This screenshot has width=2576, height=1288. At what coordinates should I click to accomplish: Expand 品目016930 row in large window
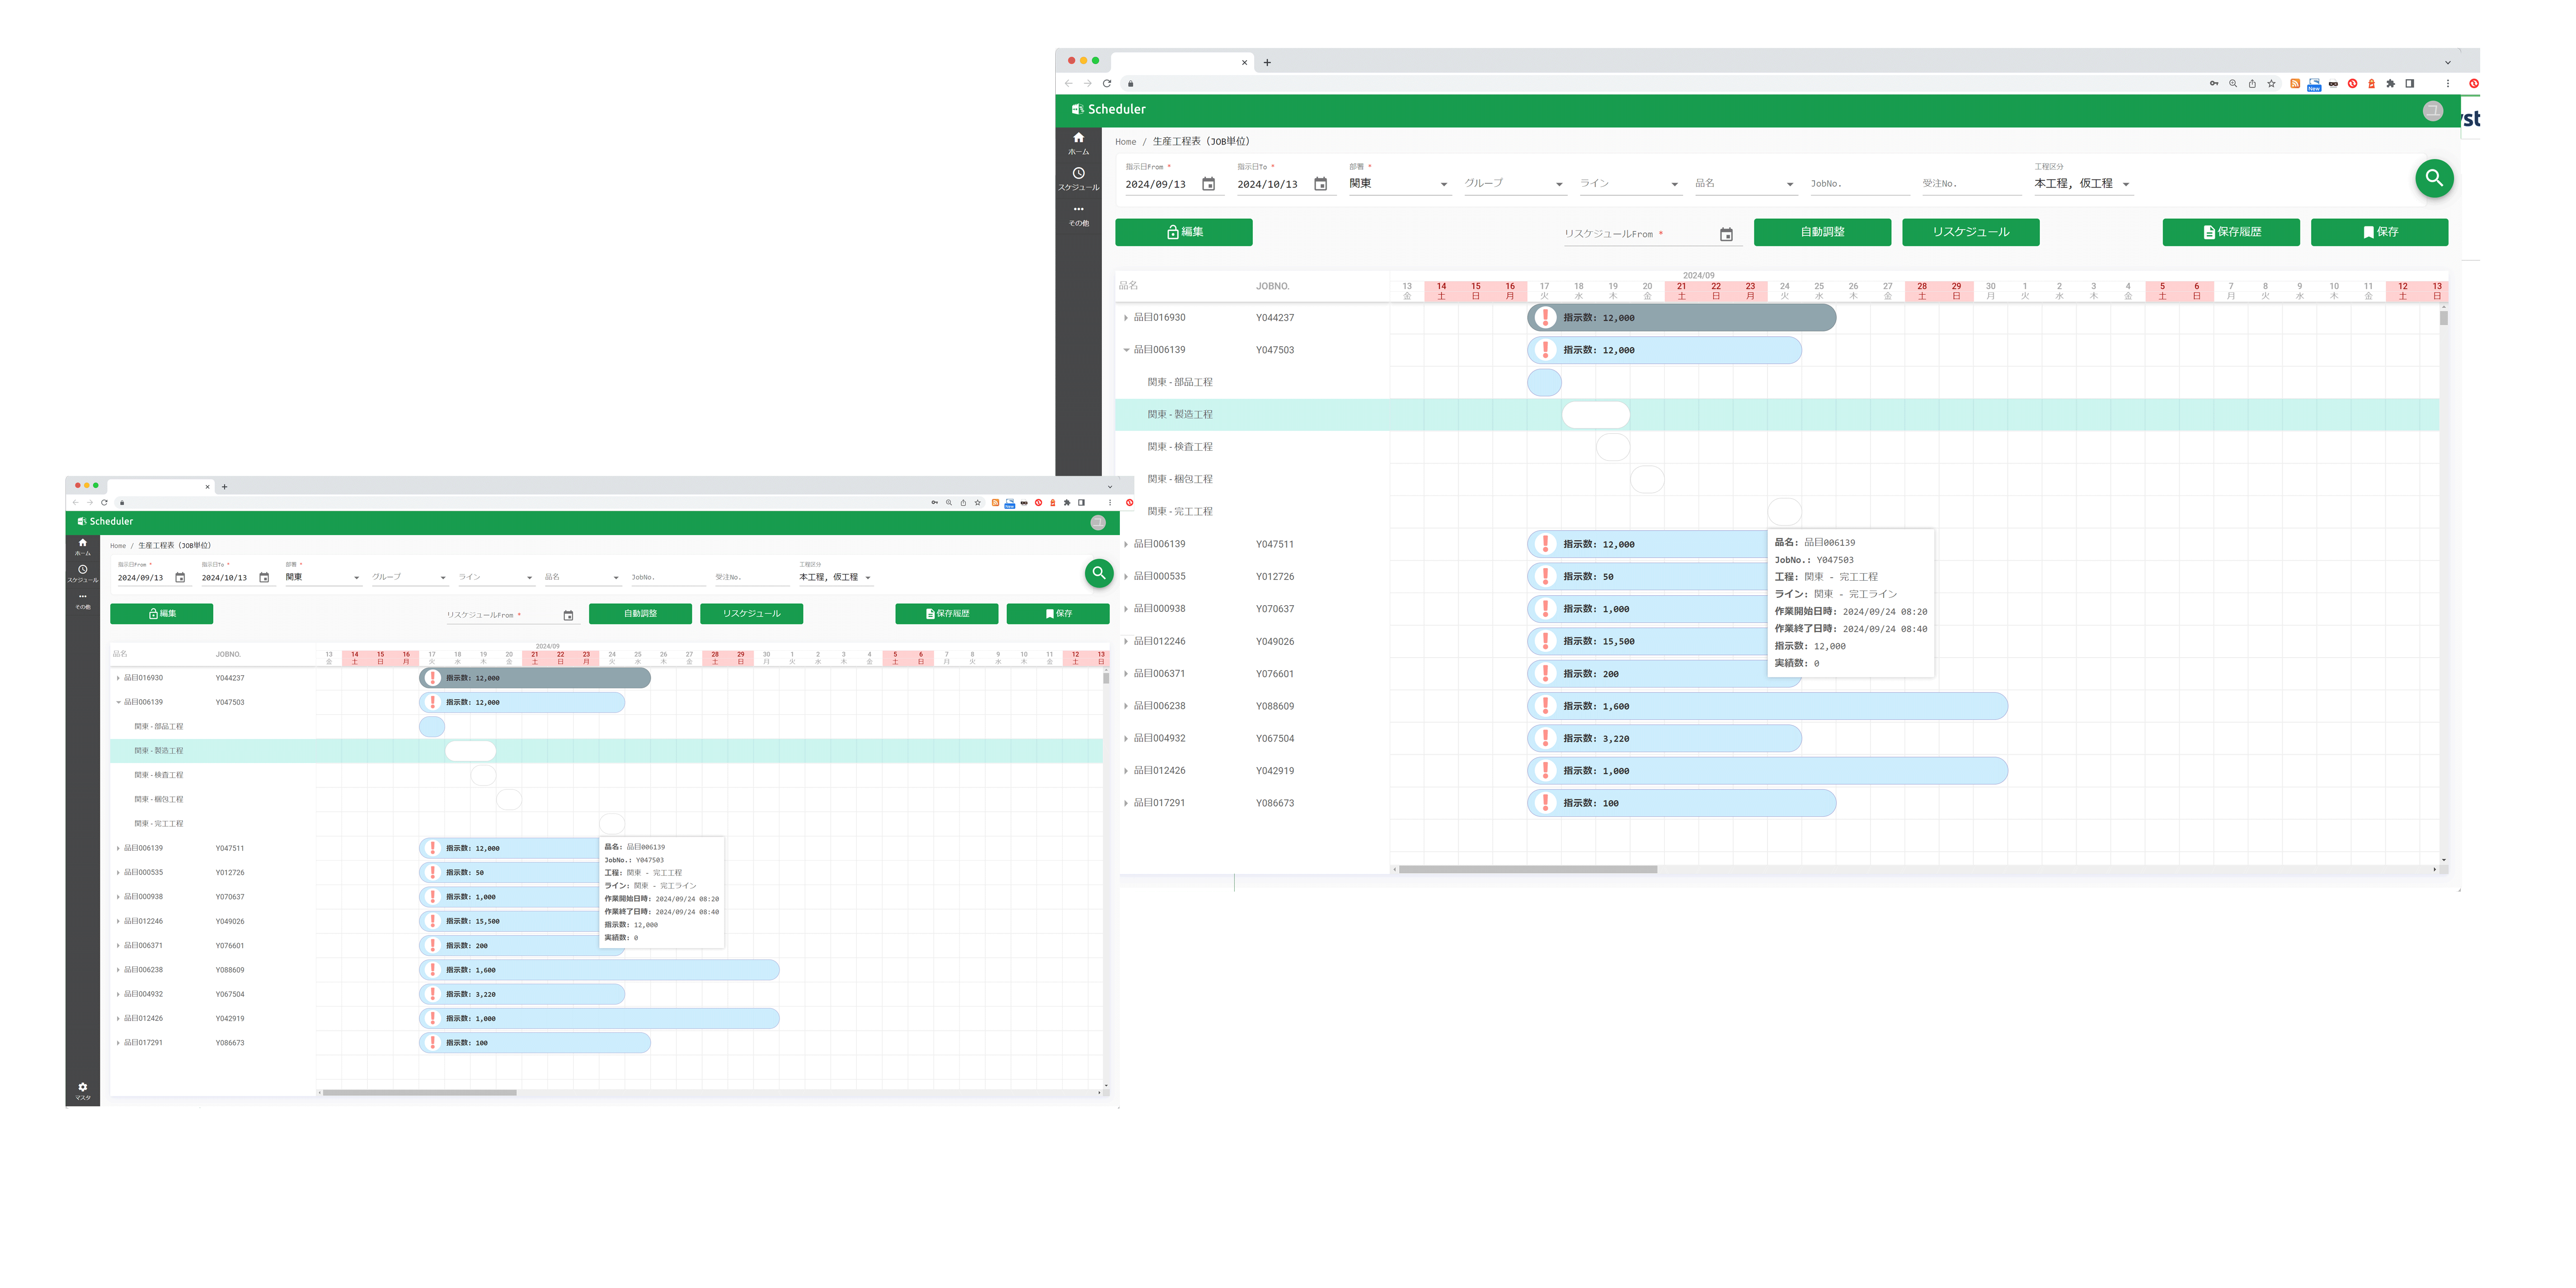[x=1126, y=318]
